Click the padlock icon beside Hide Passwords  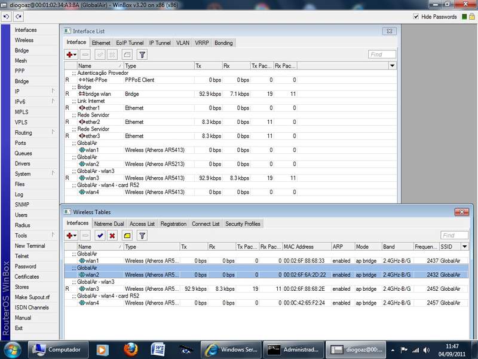pos(471,17)
